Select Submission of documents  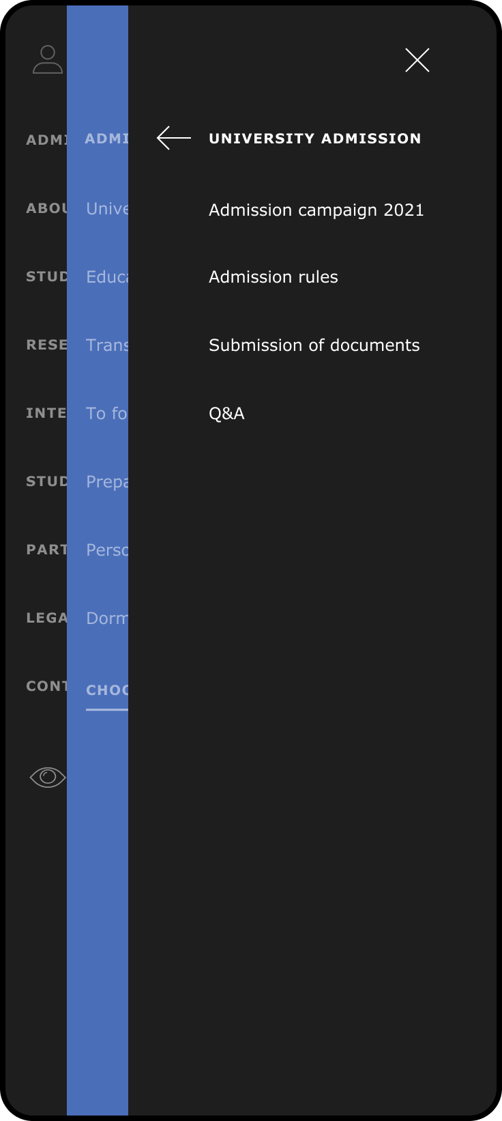pyautogui.click(x=314, y=345)
